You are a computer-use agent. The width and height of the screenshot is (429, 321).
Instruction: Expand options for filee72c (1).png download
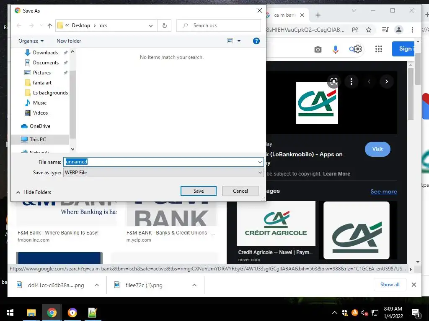(x=194, y=285)
